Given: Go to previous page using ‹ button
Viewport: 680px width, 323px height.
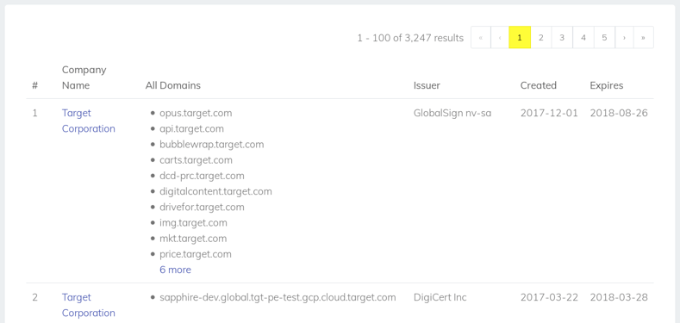Looking at the screenshot, I should pyautogui.click(x=500, y=38).
